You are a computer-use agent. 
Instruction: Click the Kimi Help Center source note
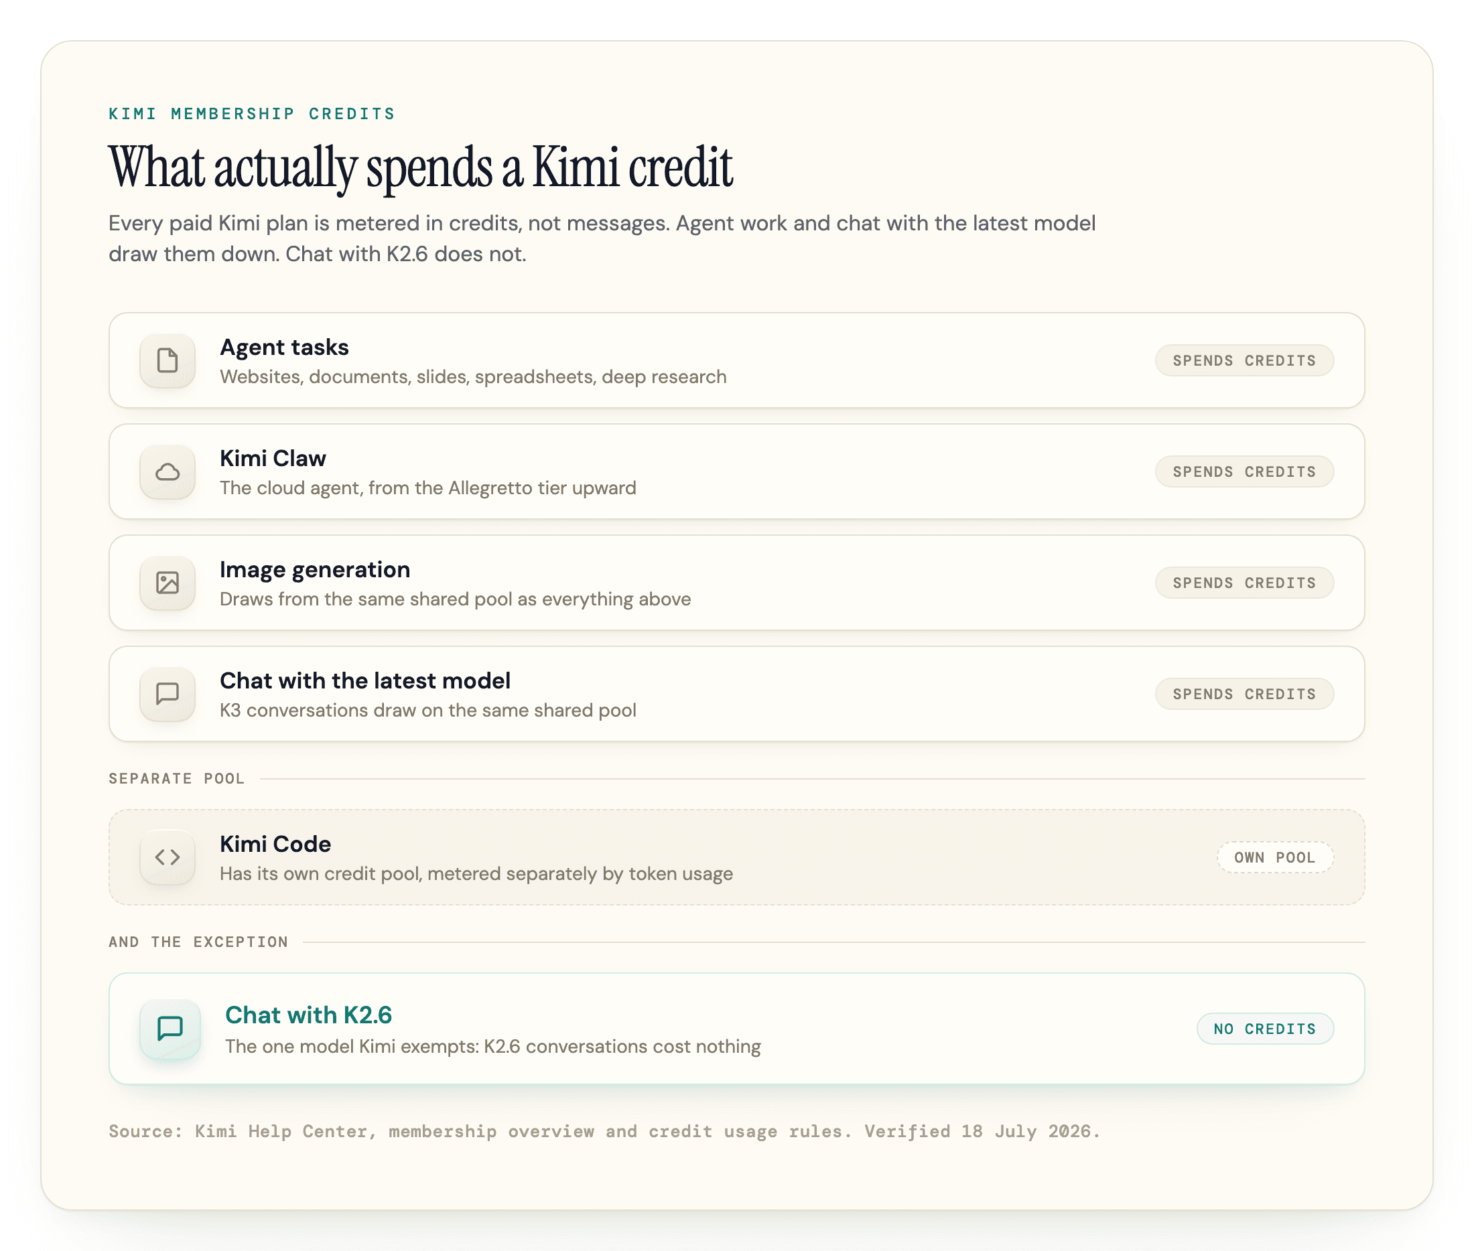coord(604,1131)
